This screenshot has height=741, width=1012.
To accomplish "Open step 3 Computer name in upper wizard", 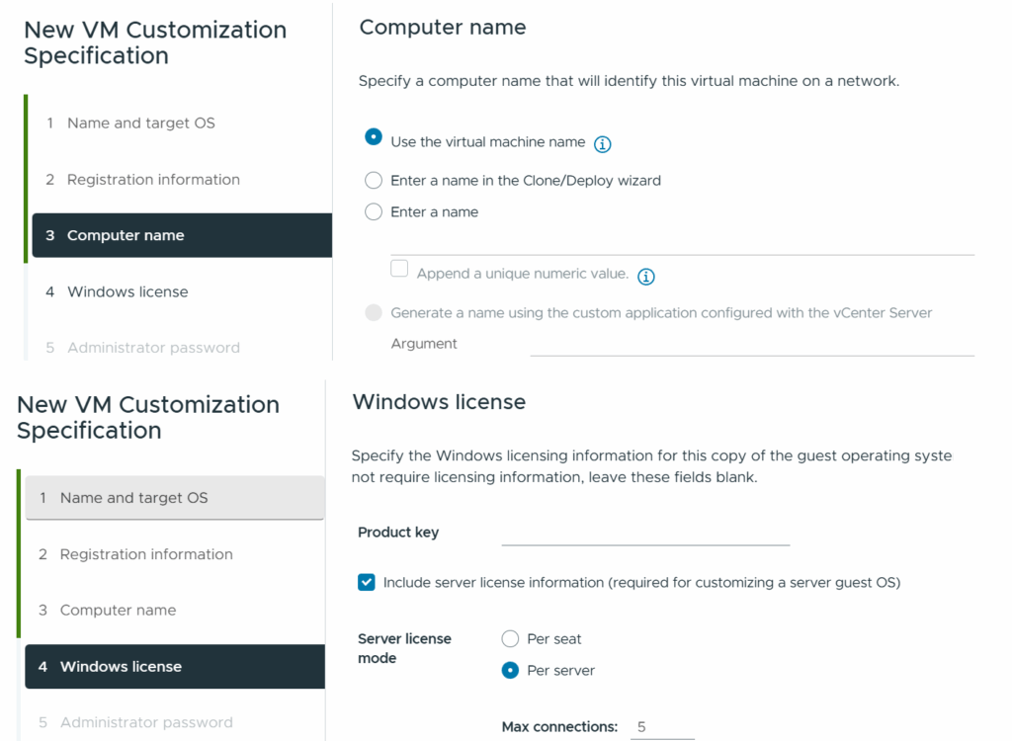I will pyautogui.click(x=182, y=235).
